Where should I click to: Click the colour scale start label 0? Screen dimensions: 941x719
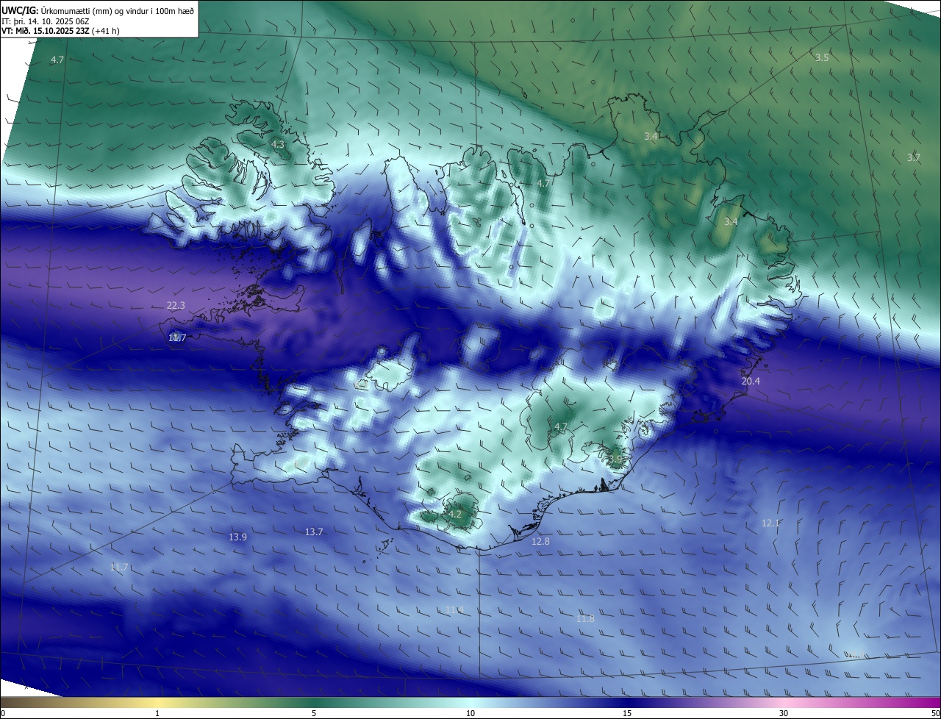click(x=3, y=713)
